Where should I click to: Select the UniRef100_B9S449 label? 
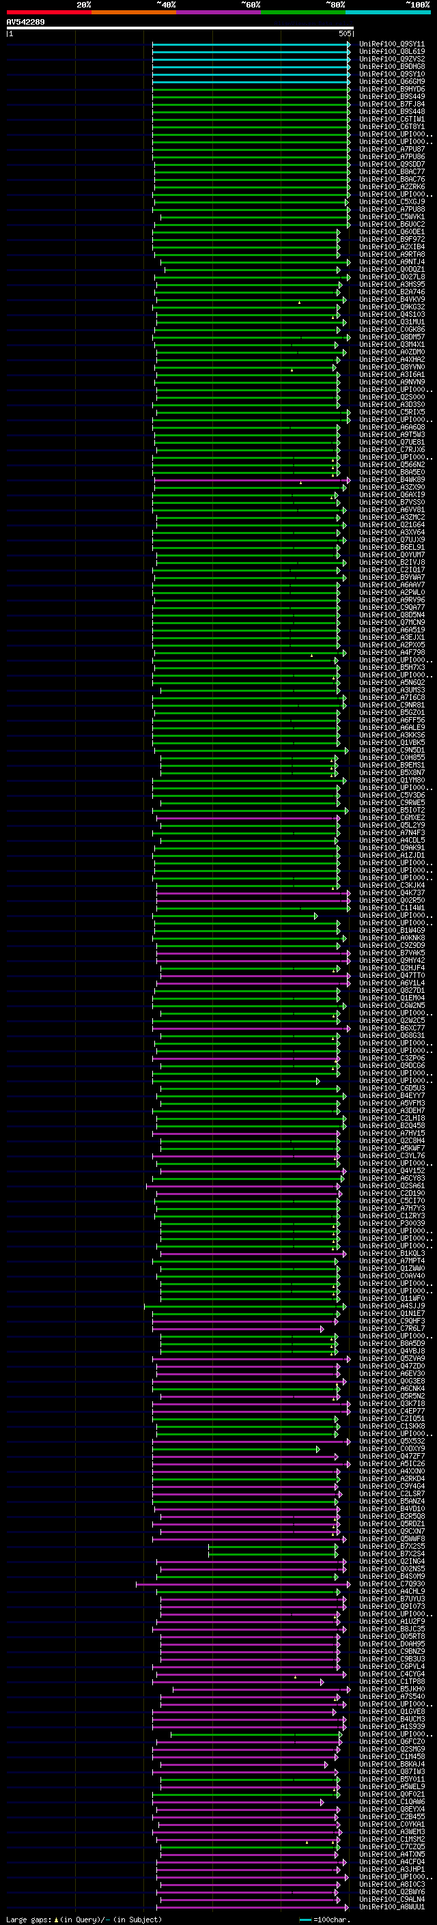click(x=391, y=96)
